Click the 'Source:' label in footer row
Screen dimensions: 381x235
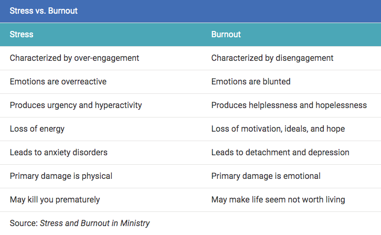[24, 223]
